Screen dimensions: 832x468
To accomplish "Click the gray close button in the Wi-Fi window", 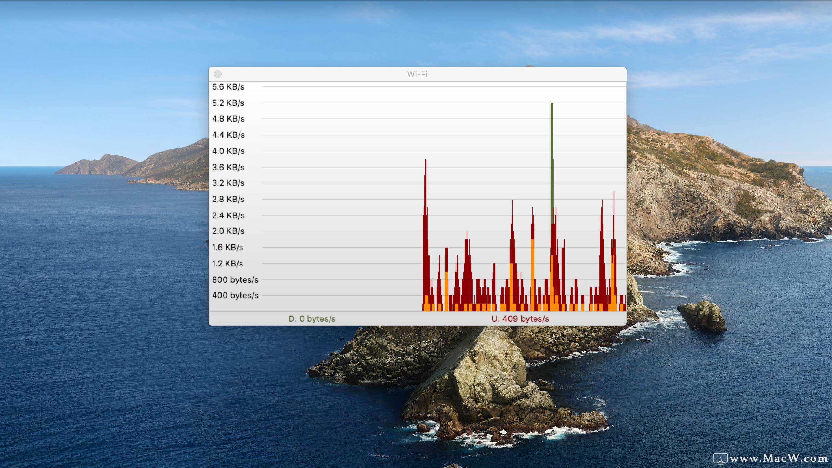I will 218,74.
